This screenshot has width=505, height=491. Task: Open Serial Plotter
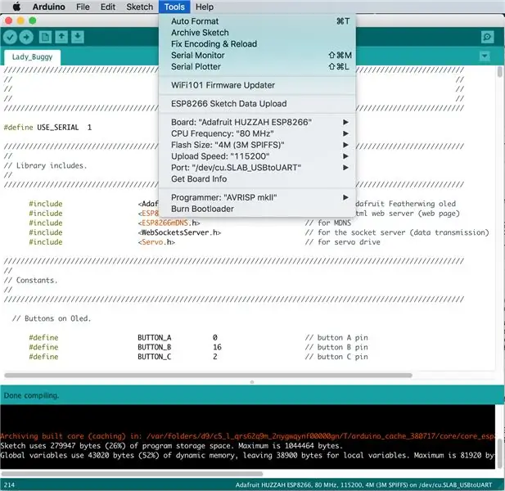[x=258, y=66]
